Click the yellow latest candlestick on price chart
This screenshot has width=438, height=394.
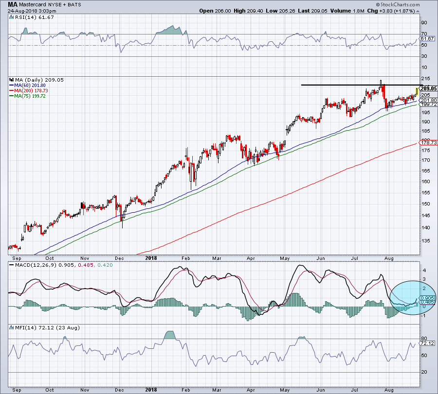pos(417,91)
